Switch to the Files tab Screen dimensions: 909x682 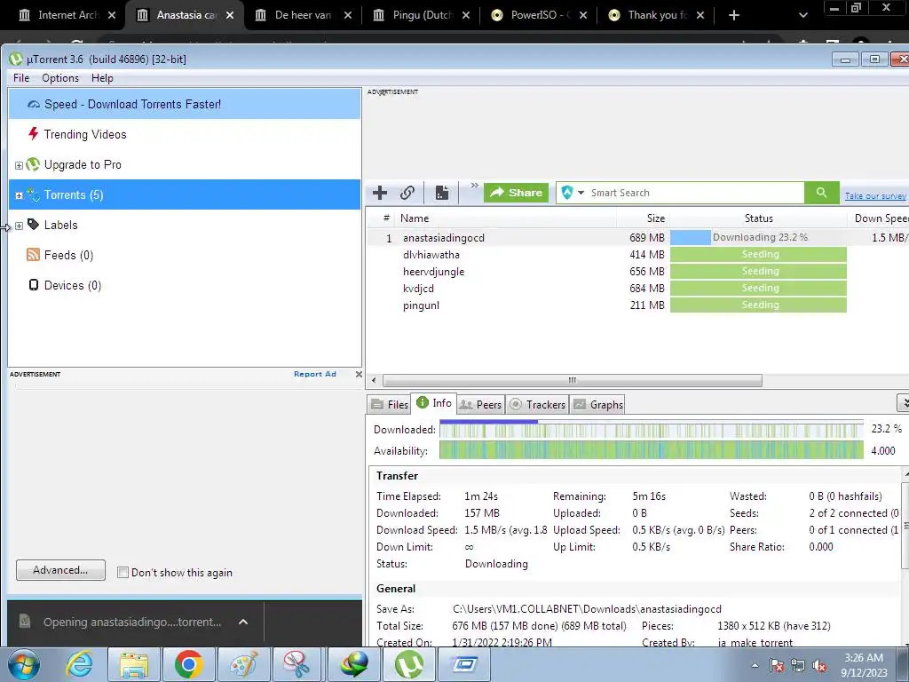tap(389, 404)
